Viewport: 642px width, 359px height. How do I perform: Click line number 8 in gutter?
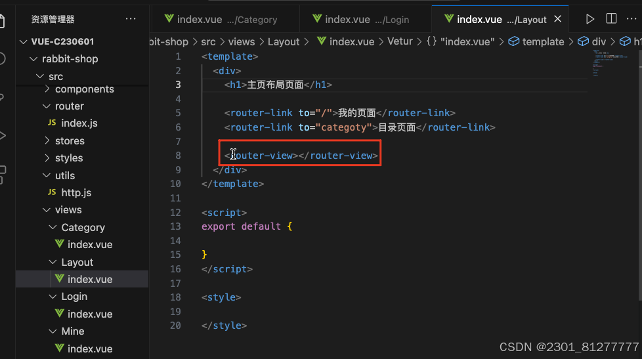pos(178,156)
